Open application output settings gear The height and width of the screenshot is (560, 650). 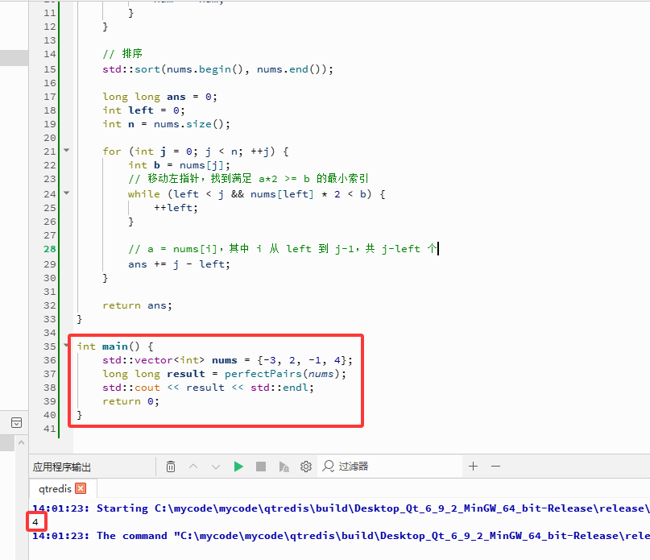[306, 467]
